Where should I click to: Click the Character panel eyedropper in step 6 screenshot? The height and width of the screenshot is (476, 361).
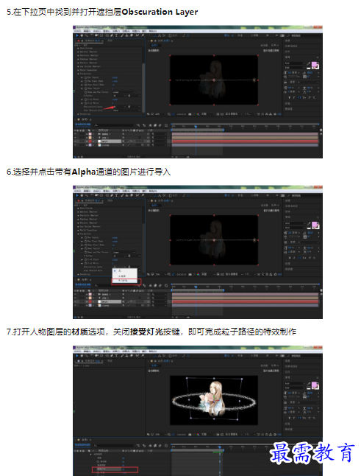309,223
